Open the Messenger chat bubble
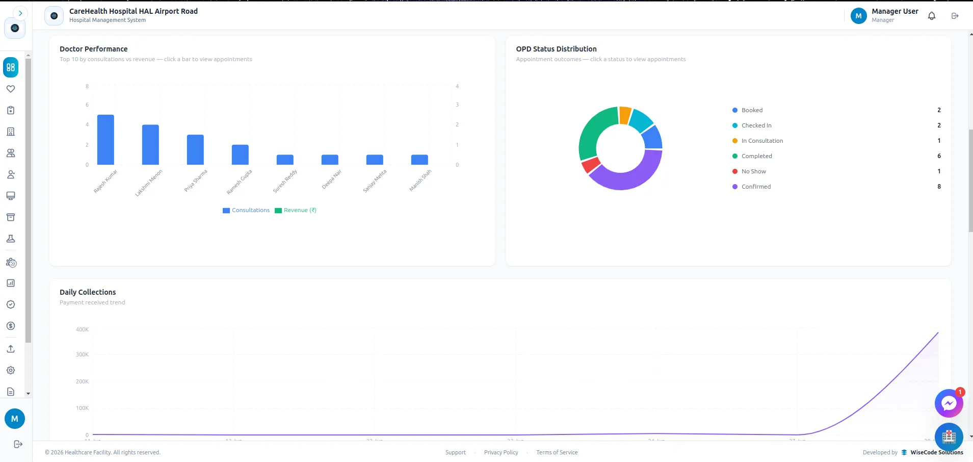Viewport: 973px width, 462px height. click(949, 403)
